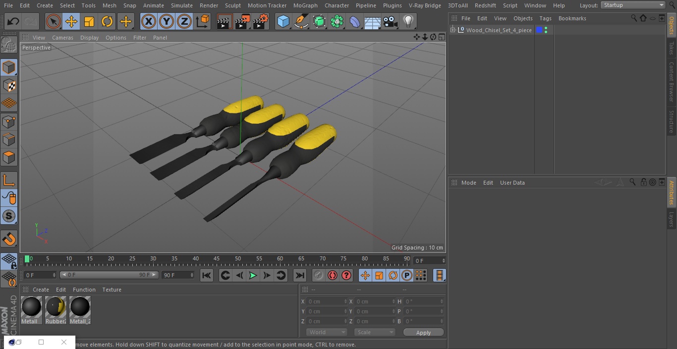The image size is (677, 349).
Task: Activate the Move tool
Action: click(71, 22)
